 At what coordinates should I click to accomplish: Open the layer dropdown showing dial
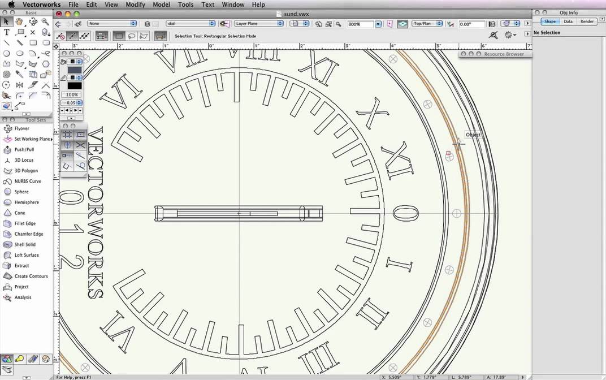coord(191,24)
